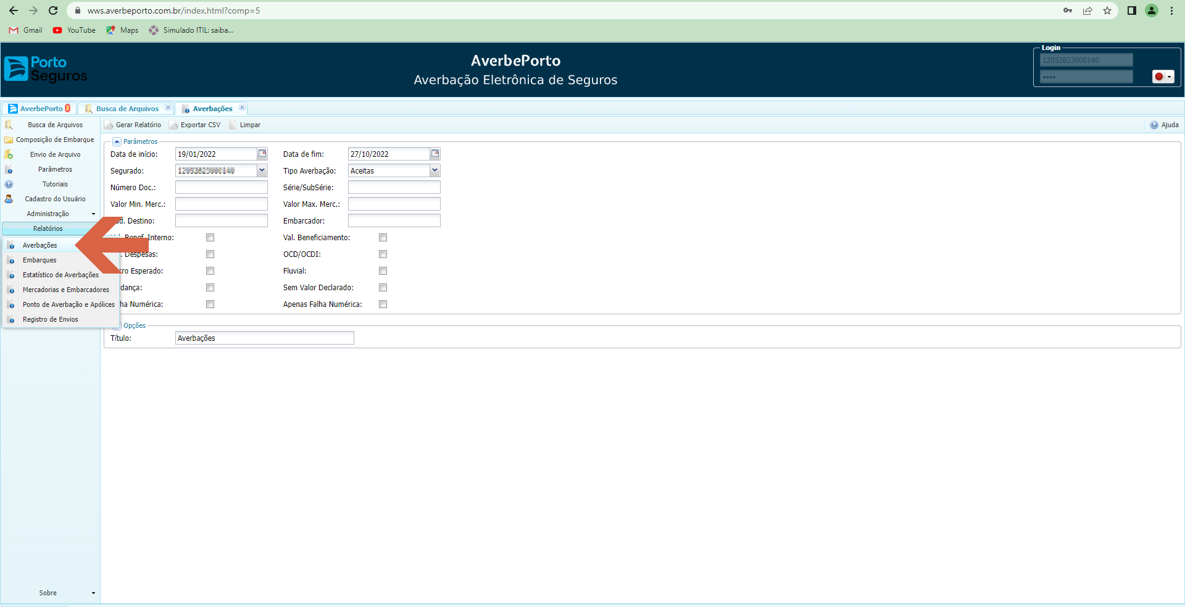Toggle the Despesas checkbox
Screen dimensions: 1185x607
pyautogui.click(x=210, y=254)
